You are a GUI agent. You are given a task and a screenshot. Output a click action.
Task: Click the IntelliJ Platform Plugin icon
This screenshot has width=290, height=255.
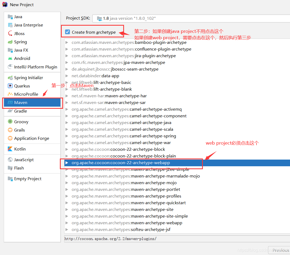[x=10, y=67]
